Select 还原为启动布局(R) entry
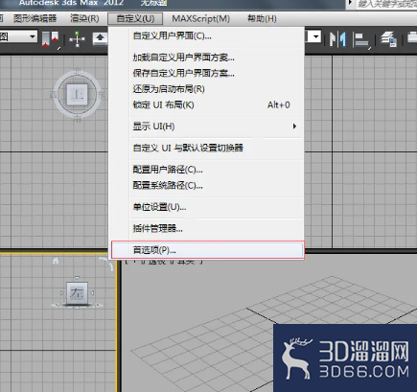417x392 pixels. pyautogui.click(x=207, y=89)
